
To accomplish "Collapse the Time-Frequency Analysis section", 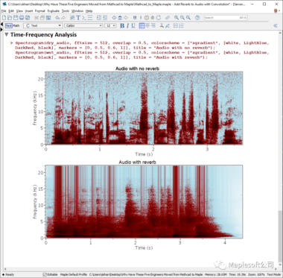I will click(7, 34).
